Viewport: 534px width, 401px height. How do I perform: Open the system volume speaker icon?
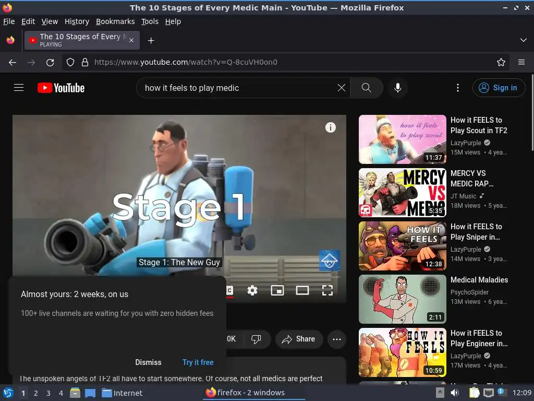[x=455, y=393]
